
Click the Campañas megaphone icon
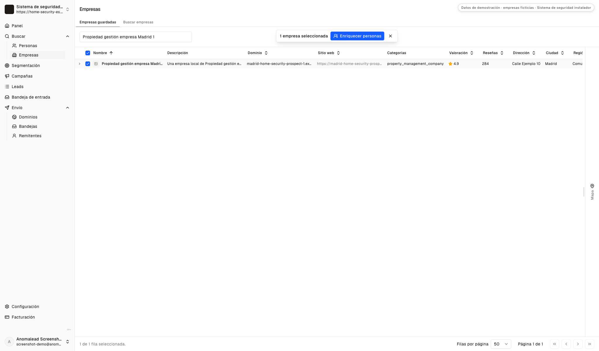(x=7, y=76)
